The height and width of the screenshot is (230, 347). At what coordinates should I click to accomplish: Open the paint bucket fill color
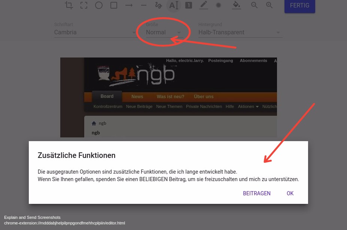click(236, 5)
